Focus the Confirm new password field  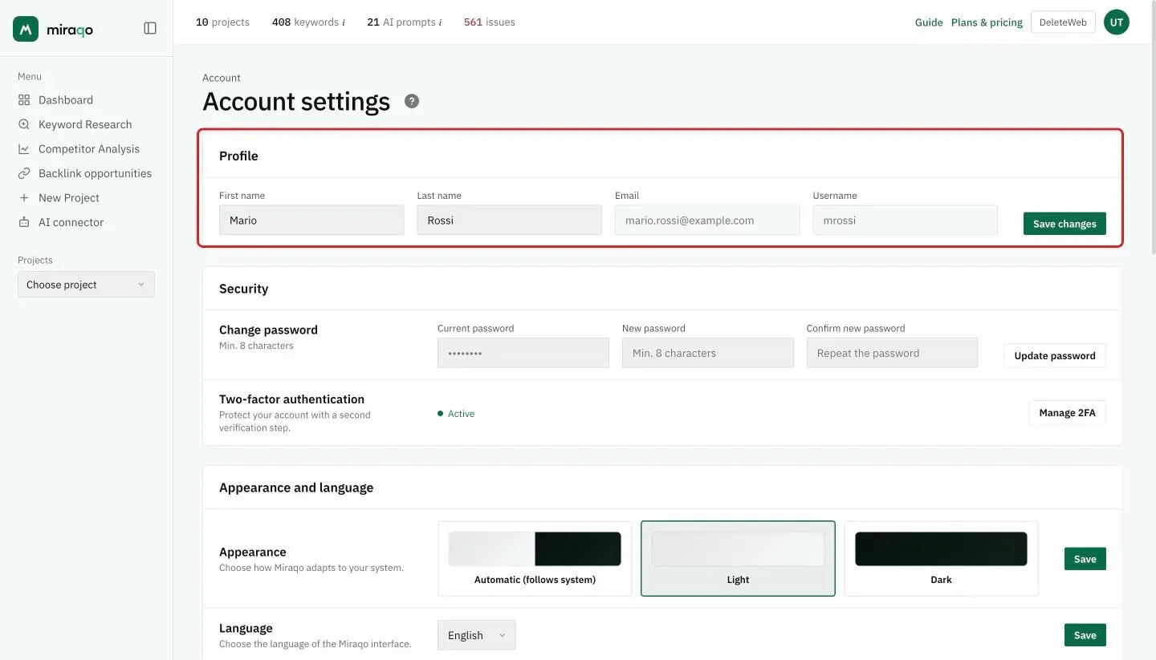pos(893,353)
